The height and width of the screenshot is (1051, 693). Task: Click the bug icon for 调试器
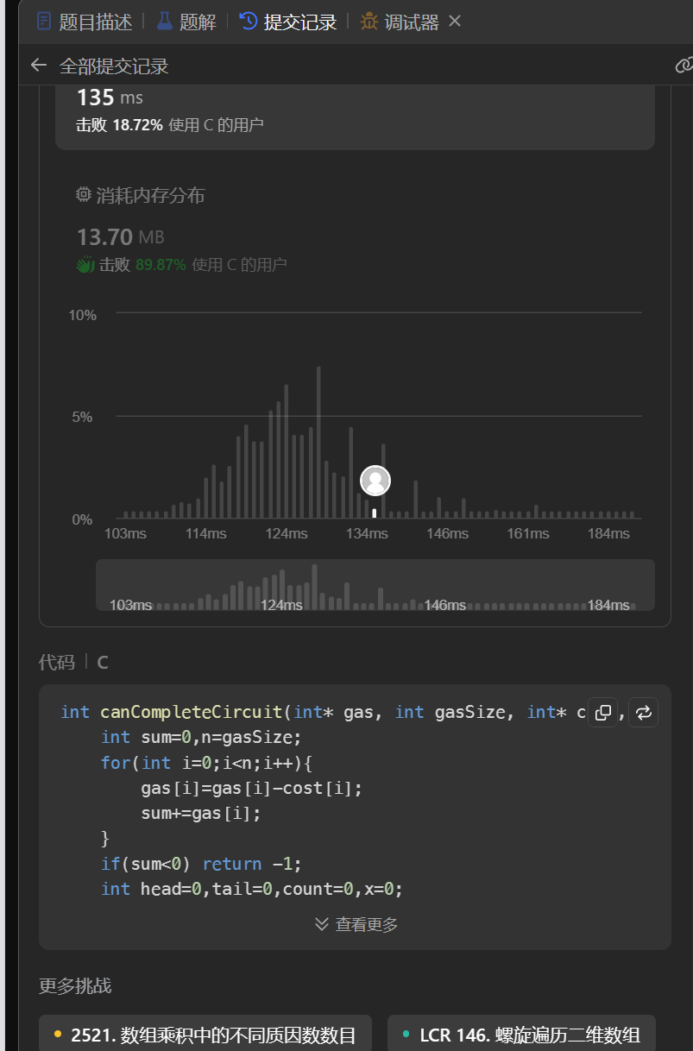tap(369, 22)
